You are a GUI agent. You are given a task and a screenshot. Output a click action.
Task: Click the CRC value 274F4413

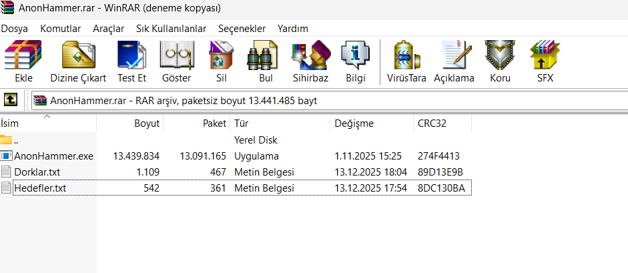point(438,156)
